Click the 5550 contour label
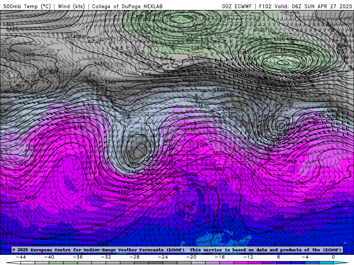 click(219, 90)
